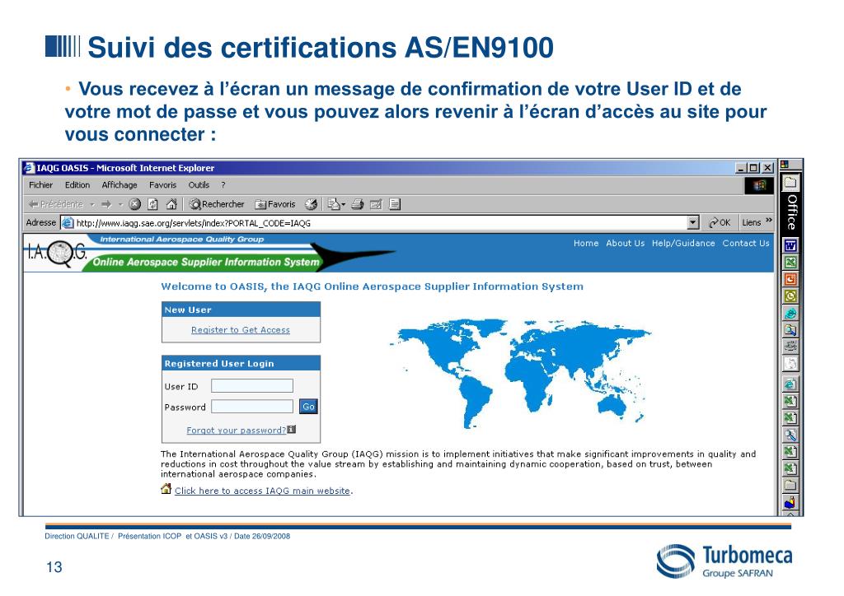Click the Windows flag logo in IE menu bar
Screen dimensions: 844x596
tap(759, 185)
